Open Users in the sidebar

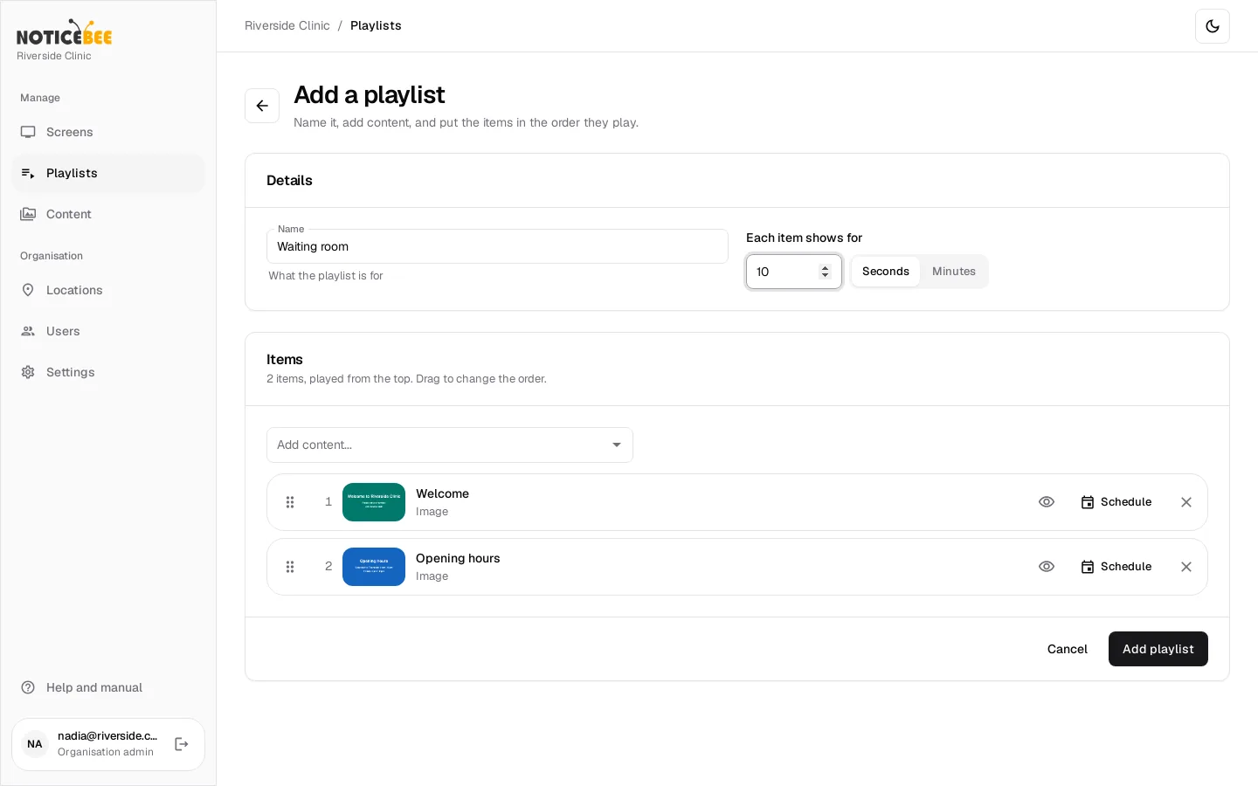pos(108,331)
